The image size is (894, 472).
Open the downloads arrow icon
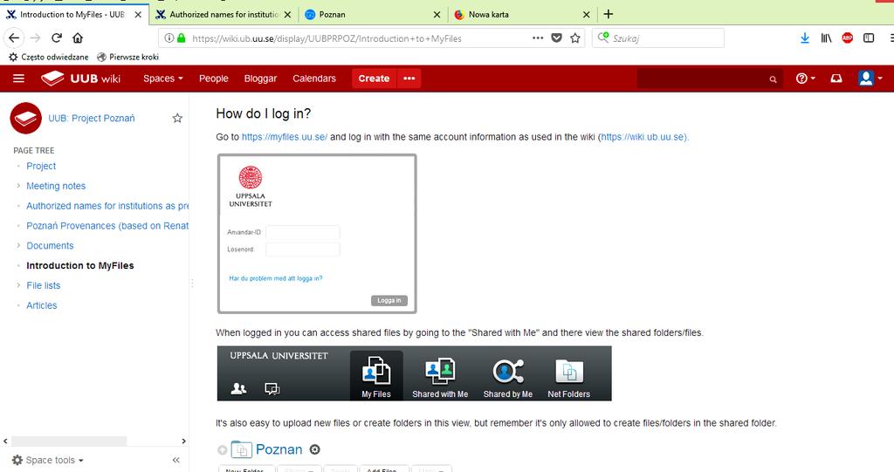click(x=804, y=38)
